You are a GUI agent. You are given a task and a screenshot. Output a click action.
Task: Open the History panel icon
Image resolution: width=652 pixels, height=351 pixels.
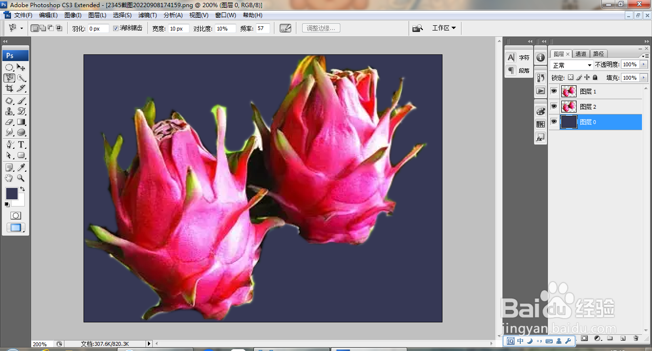click(x=540, y=77)
